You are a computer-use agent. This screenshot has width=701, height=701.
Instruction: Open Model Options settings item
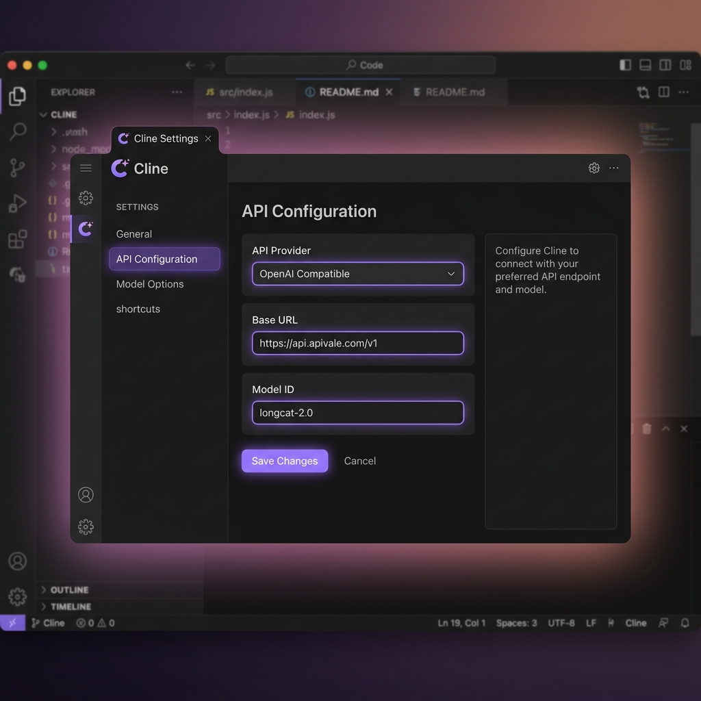pos(150,284)
